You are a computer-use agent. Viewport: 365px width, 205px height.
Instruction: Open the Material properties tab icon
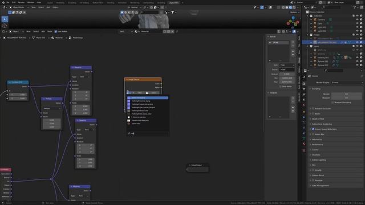pyautogui.click(x=304, y=144)
